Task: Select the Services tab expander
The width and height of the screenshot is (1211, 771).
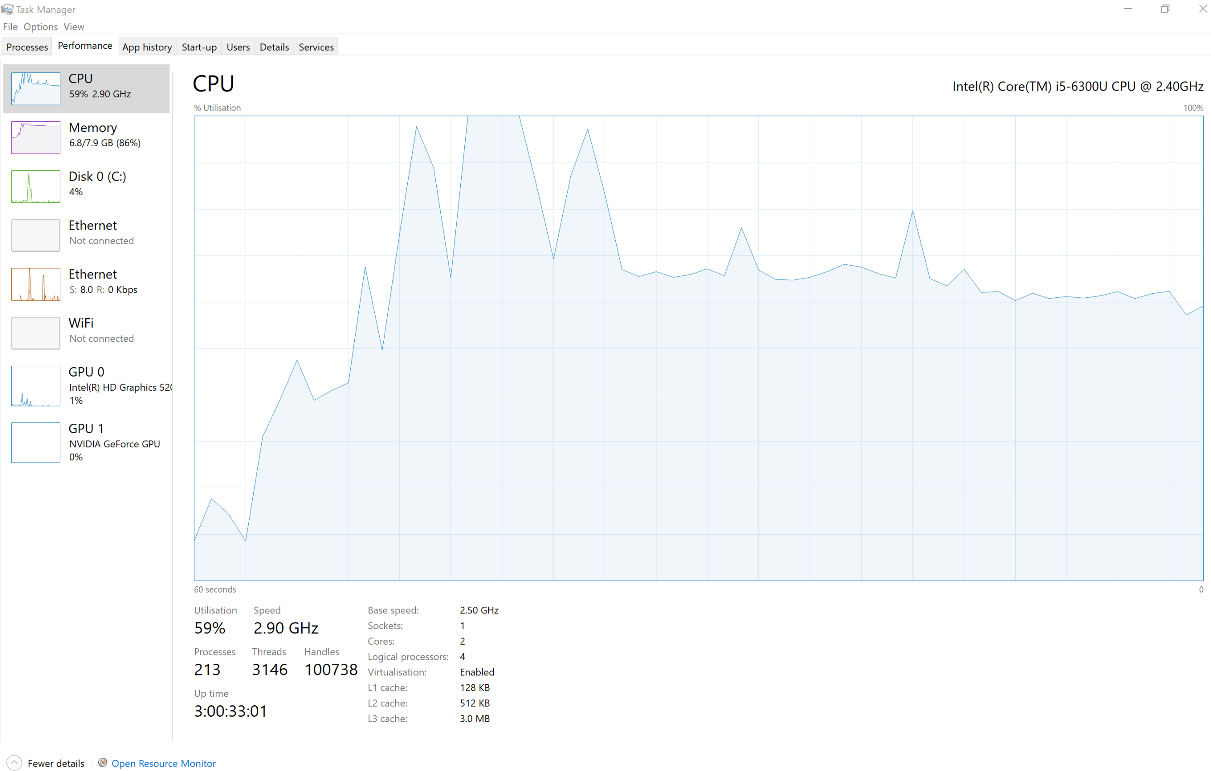Action: 315,47
